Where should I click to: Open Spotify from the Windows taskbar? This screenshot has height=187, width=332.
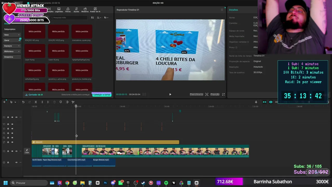(166, 183)
